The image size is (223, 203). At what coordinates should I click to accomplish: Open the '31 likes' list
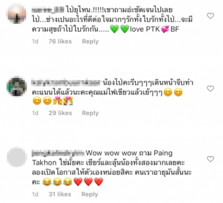tap(60, 194)
